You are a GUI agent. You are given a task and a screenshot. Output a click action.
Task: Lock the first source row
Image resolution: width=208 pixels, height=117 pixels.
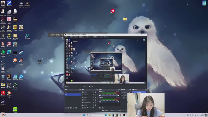(95, 92)
